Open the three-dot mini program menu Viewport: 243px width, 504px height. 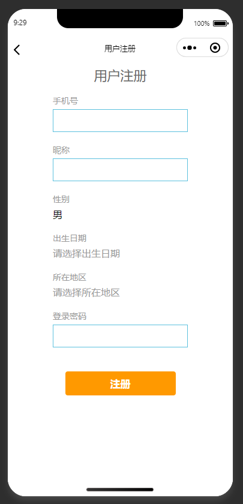pyautogui.click(x=190, y=48)
